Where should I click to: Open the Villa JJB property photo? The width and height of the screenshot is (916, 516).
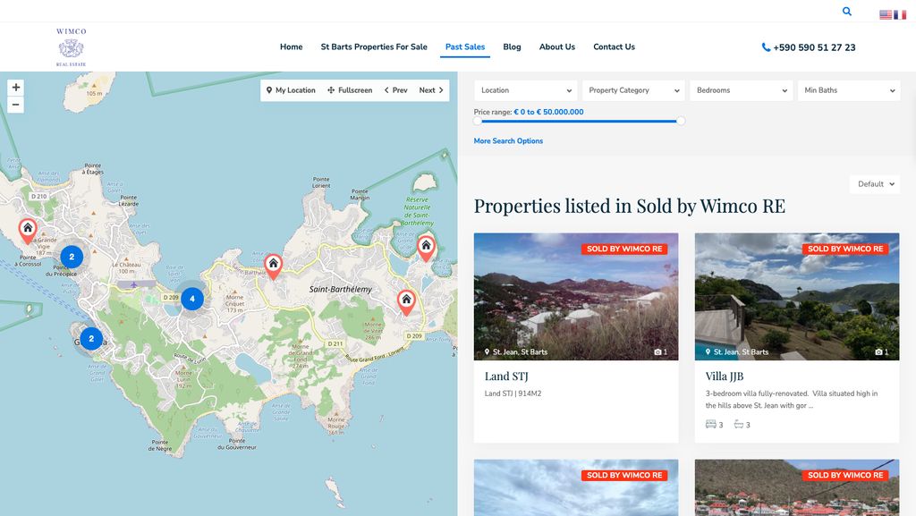click(797, 297)
